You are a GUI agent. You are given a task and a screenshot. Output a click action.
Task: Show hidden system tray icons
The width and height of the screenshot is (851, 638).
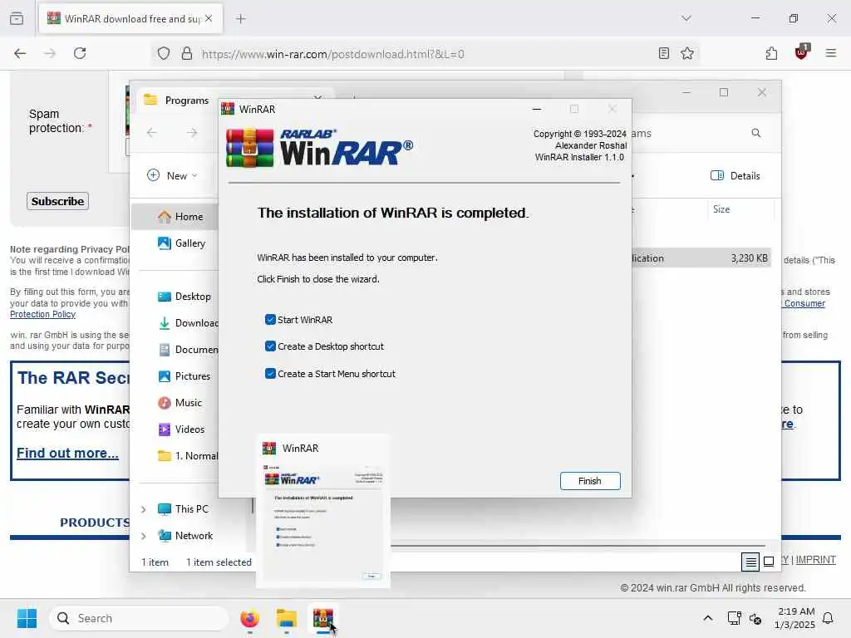(708, 618)
